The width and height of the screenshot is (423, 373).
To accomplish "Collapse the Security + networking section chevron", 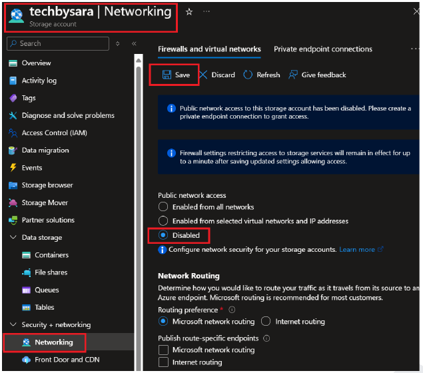I will 13,324.
